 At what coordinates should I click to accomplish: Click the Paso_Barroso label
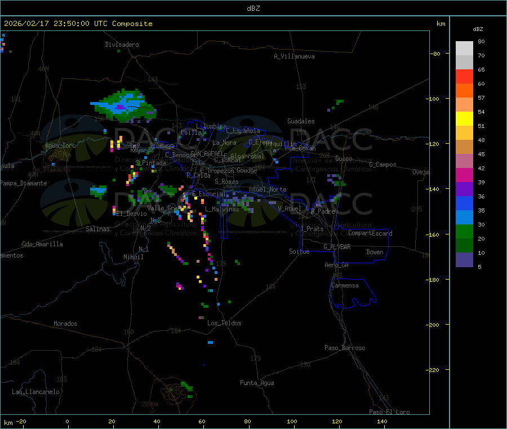click(345, 348)
